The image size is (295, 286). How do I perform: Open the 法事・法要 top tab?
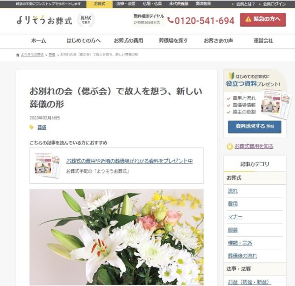(x=126, y=4)
